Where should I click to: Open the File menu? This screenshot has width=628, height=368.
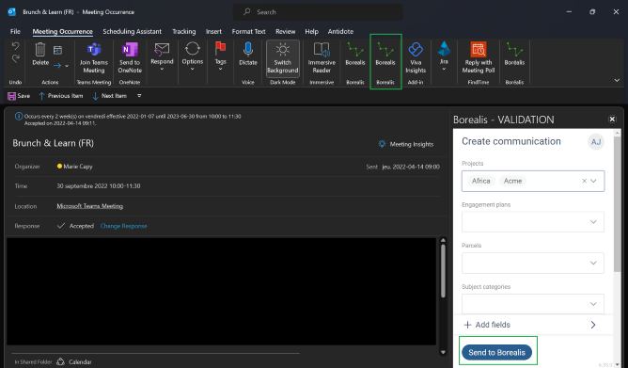[15, 31]
